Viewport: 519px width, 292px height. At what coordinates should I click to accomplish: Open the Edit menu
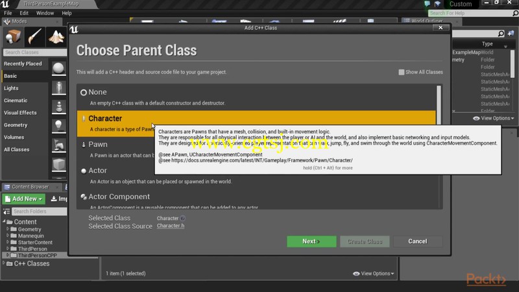pyautogui.click(x=24, y=13)
